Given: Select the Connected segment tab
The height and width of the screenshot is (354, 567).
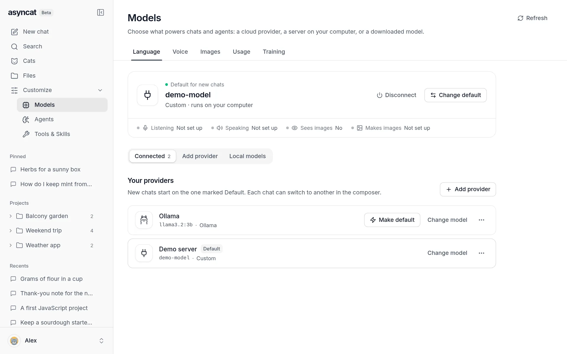Looking at the screenshot, I should 153,156.
